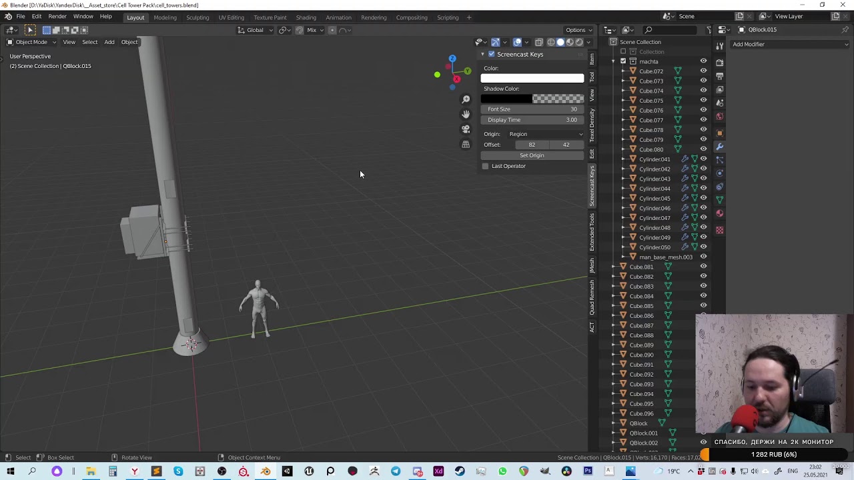This screenshot has height=480, width=854.
Task: Hide Cube.081 with its eye icon
Action: click(x=703, y=267)
